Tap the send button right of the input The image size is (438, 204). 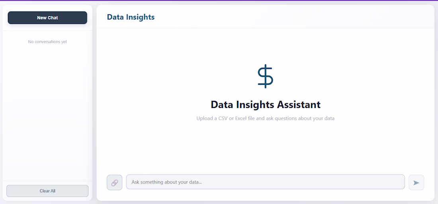416,182
